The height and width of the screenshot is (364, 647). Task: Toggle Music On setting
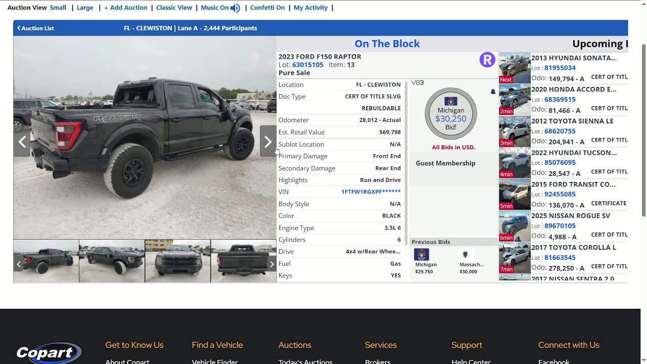click(215, 8)
